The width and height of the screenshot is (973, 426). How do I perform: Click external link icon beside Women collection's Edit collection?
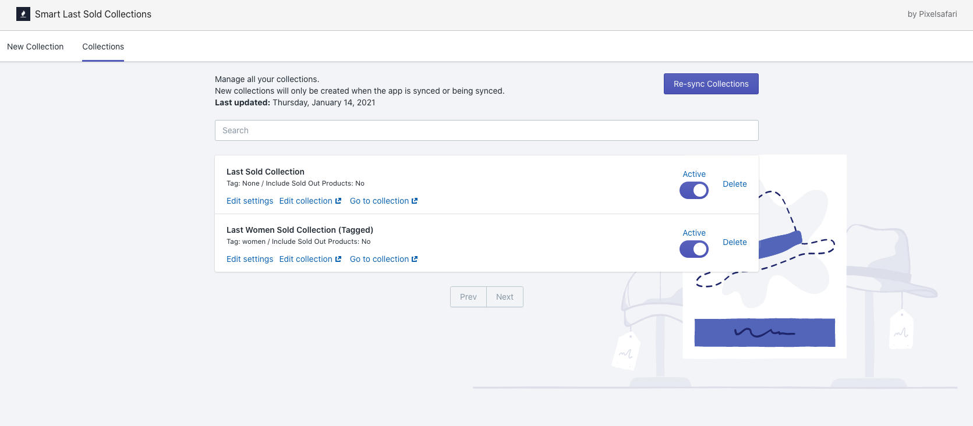coord(338,259)
